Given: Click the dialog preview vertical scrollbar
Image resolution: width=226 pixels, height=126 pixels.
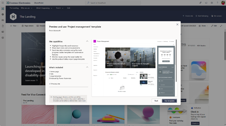Looking at the screenshot, I should [x=176, y=61].
